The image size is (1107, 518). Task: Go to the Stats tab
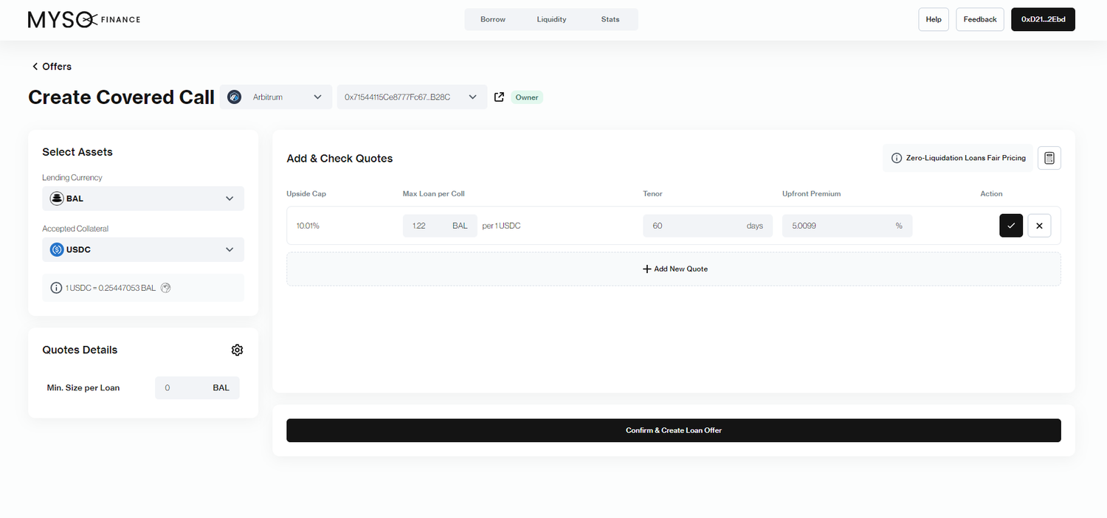click(610, 19)
